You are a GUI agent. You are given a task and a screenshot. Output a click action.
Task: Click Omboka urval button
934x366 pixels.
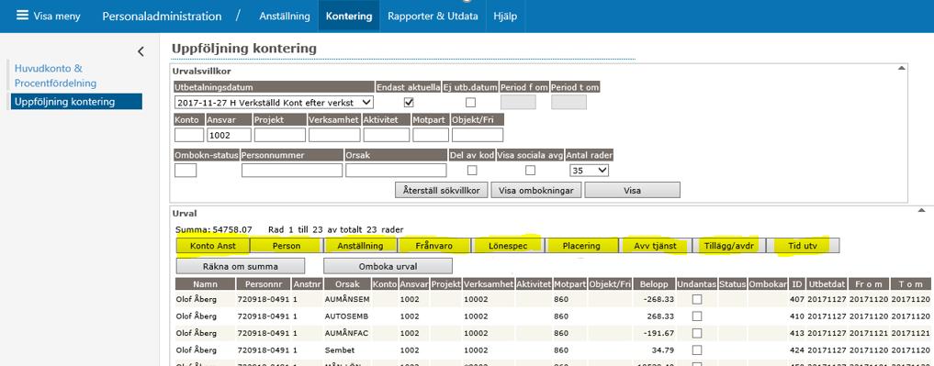[x=388, y=265]
